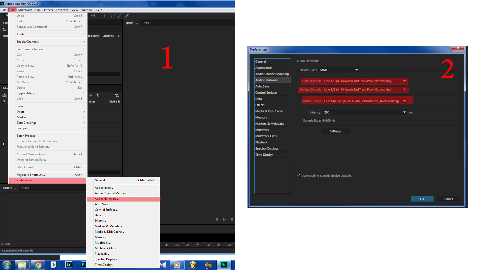Click the Adobe Audition taskbar icon
The height and width of the screenshot is (270, 479).
coord(224,265)
